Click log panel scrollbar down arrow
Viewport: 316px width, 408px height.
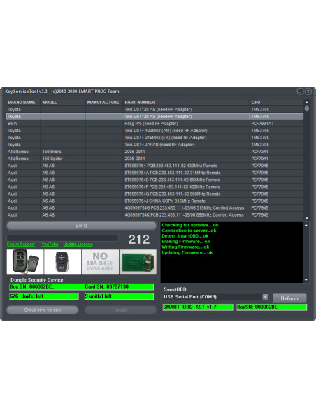[x=306, y=280]
